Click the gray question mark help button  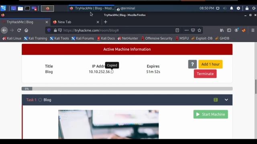pyautogui.click(x=192, y=64)
